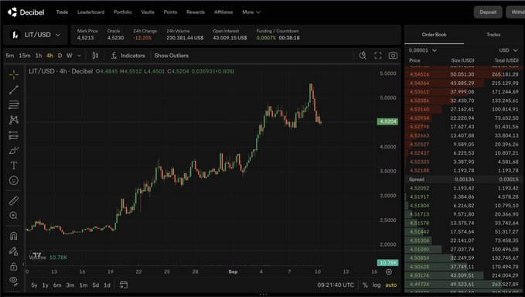Select the brush drawing tool
Screen dimensions: 525x297
tap(14, 150)
